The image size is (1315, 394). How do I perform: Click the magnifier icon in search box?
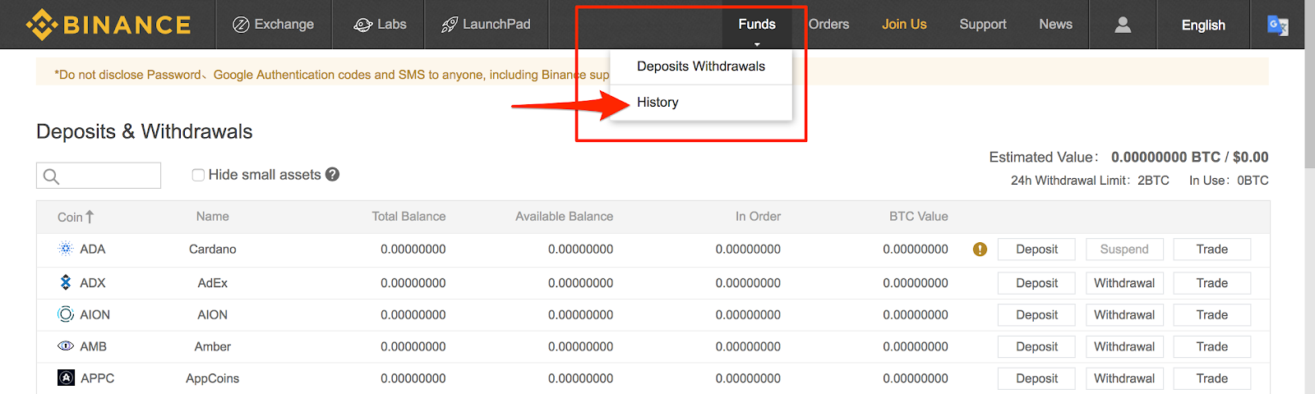pos(51,176)
